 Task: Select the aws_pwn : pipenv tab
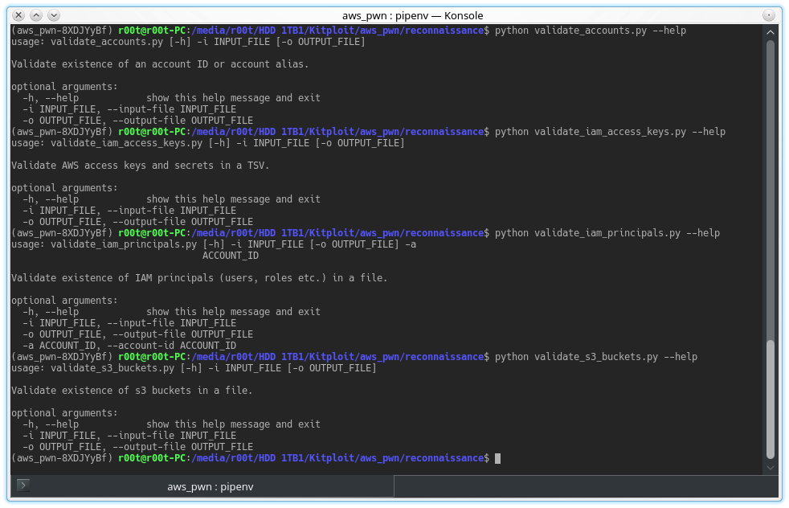[x=211, y=485]
